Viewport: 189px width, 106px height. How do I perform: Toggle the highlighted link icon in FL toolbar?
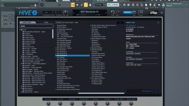[86, 5]
